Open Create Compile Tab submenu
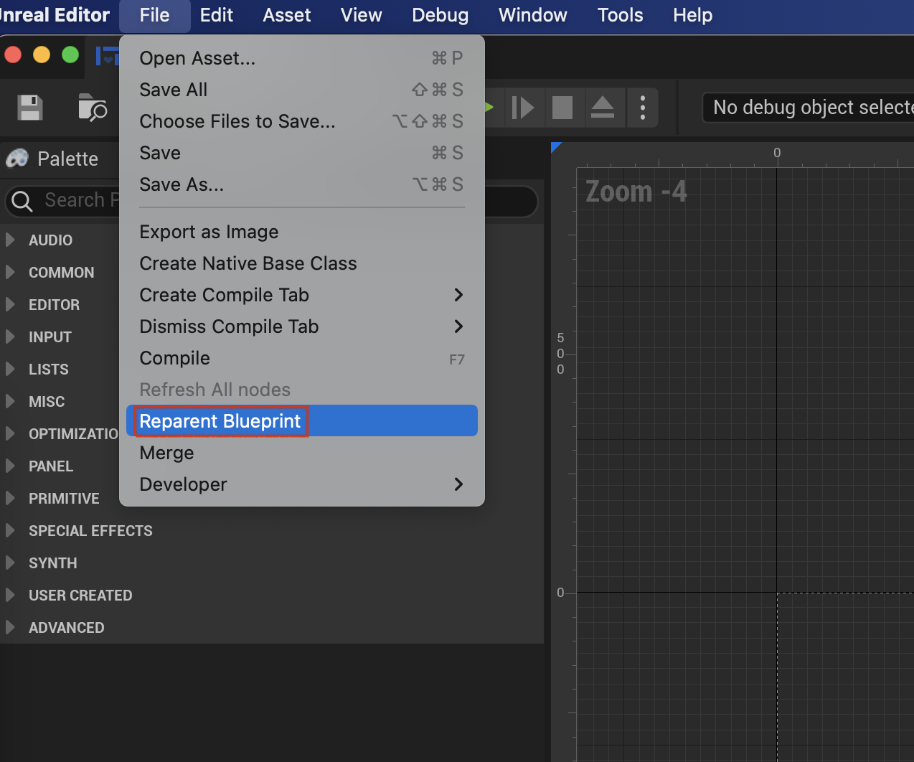 301,295
